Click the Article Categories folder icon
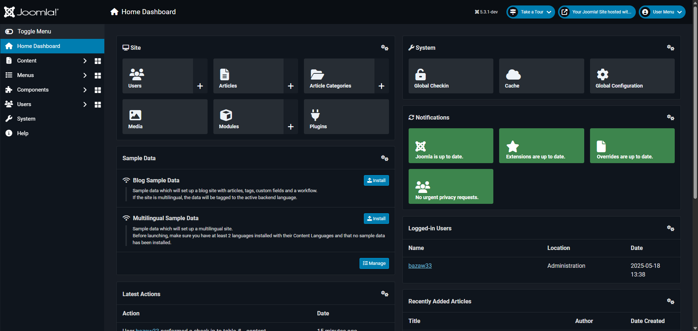This screenshot has height=331, width=698. point(317,74)
